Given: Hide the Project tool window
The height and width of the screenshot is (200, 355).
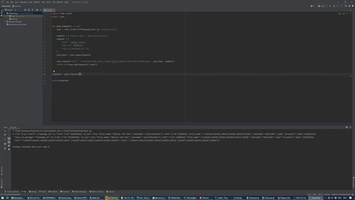Looking at the screenshot, I should 40,10.
